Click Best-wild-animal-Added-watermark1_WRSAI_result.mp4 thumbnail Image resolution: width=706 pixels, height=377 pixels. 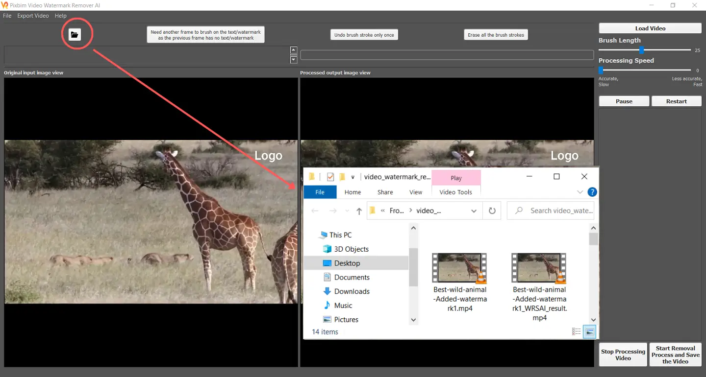point(539,268)
